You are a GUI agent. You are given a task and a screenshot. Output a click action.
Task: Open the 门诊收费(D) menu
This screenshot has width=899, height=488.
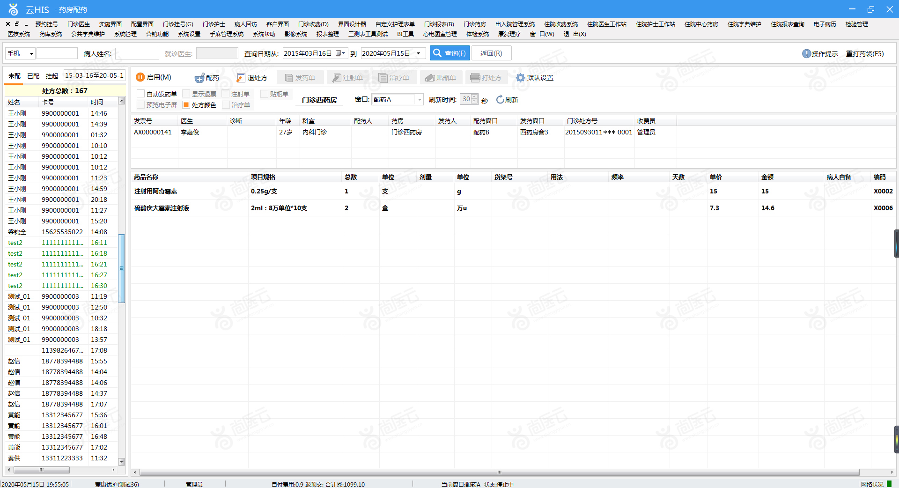pos(313,24)
